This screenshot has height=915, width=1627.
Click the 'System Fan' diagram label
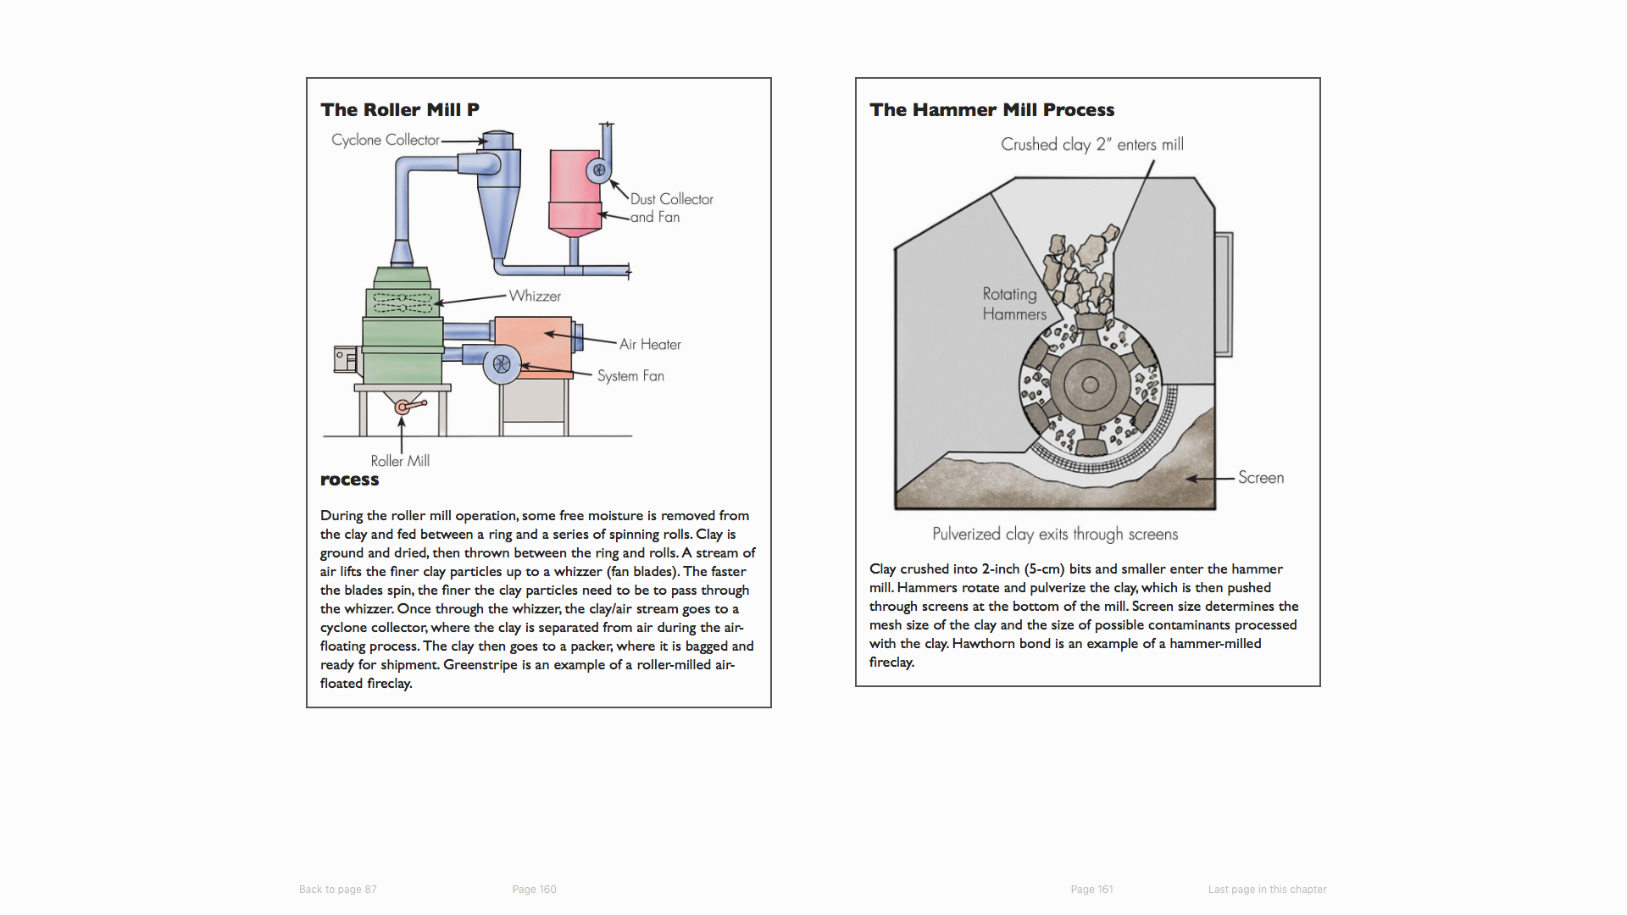630,375
